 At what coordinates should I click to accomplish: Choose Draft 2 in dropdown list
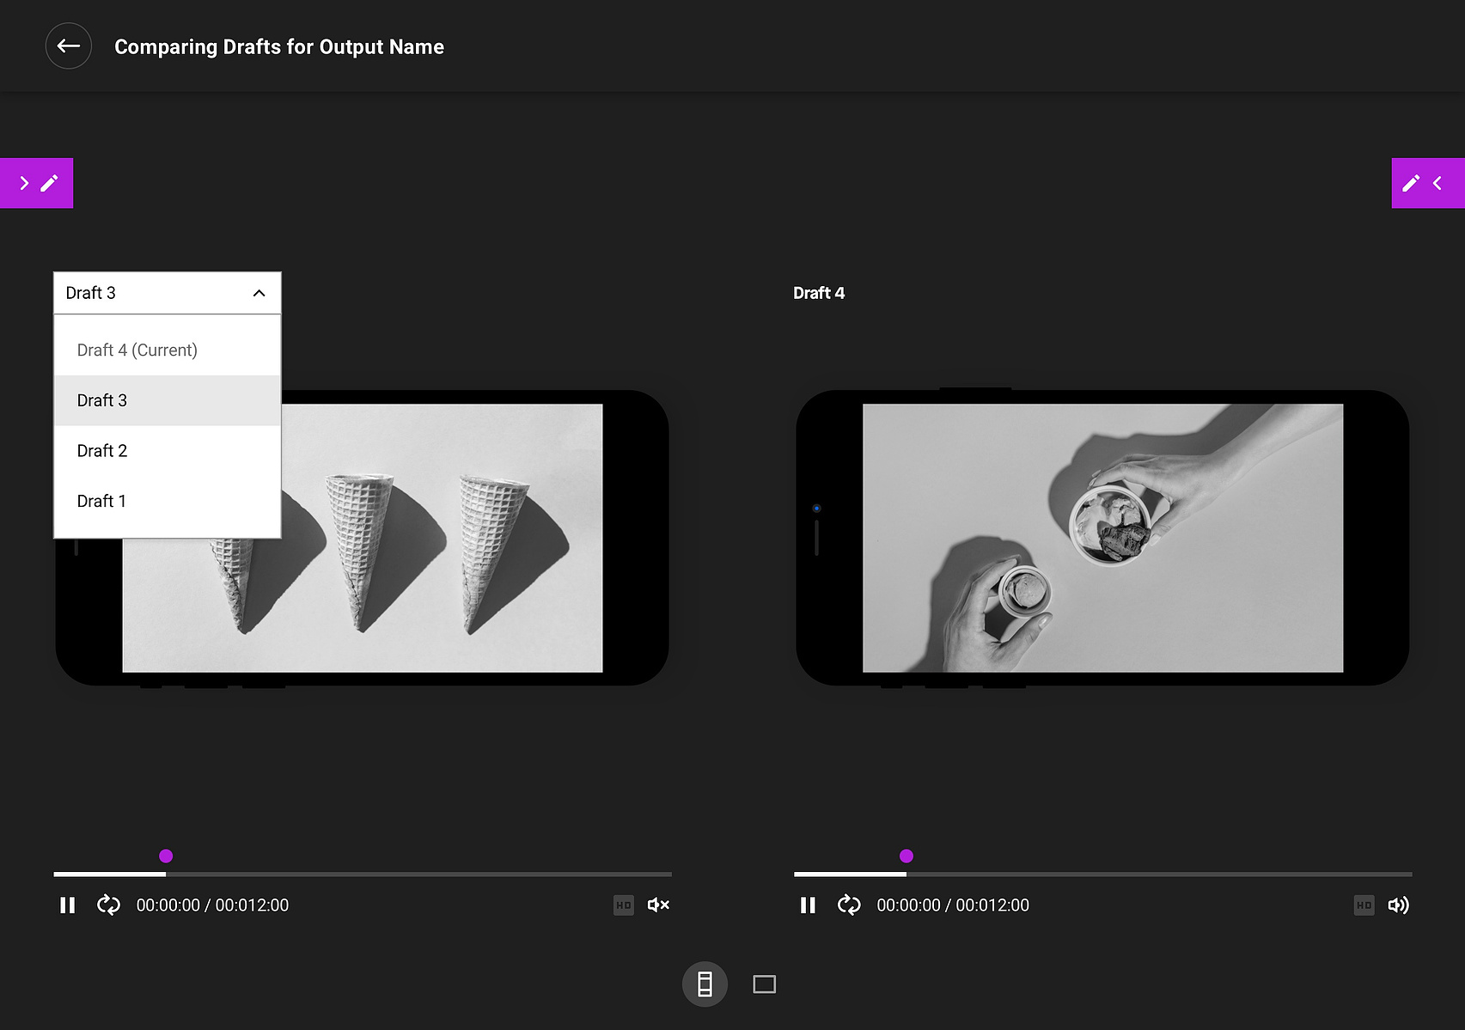[x=168, y=451]
